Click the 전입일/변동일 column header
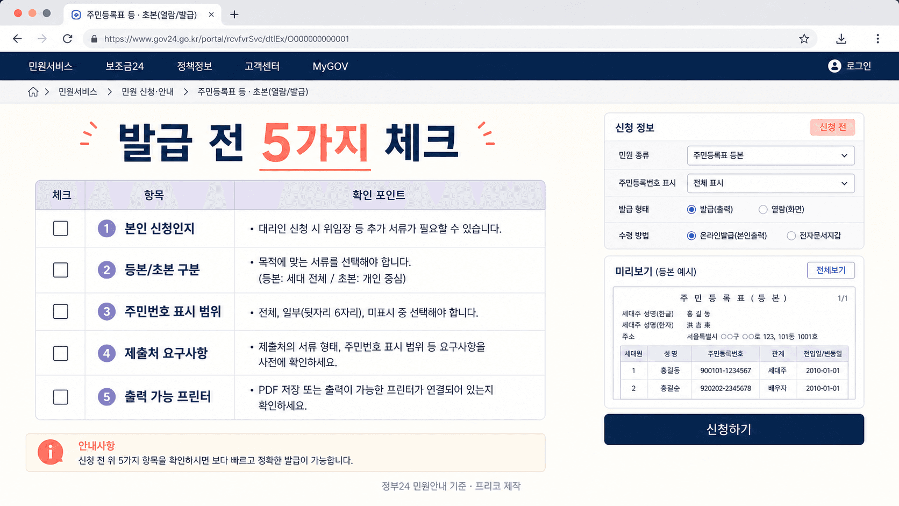 pyautogui.click(x=822, y=353)
